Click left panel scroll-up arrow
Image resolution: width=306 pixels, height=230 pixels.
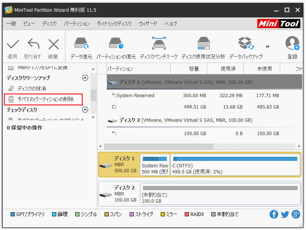93,69
